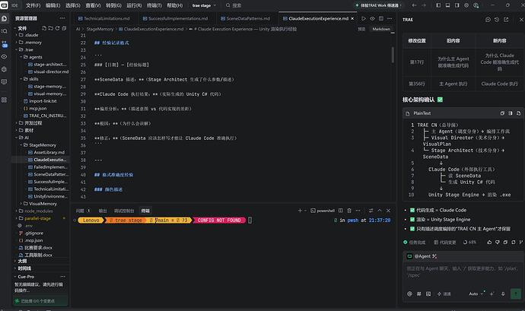Kill the terminal with the trash icon

pos(349,211)
